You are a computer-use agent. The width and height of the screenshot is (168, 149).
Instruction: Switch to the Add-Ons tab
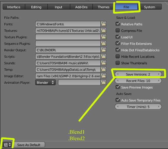81,7
